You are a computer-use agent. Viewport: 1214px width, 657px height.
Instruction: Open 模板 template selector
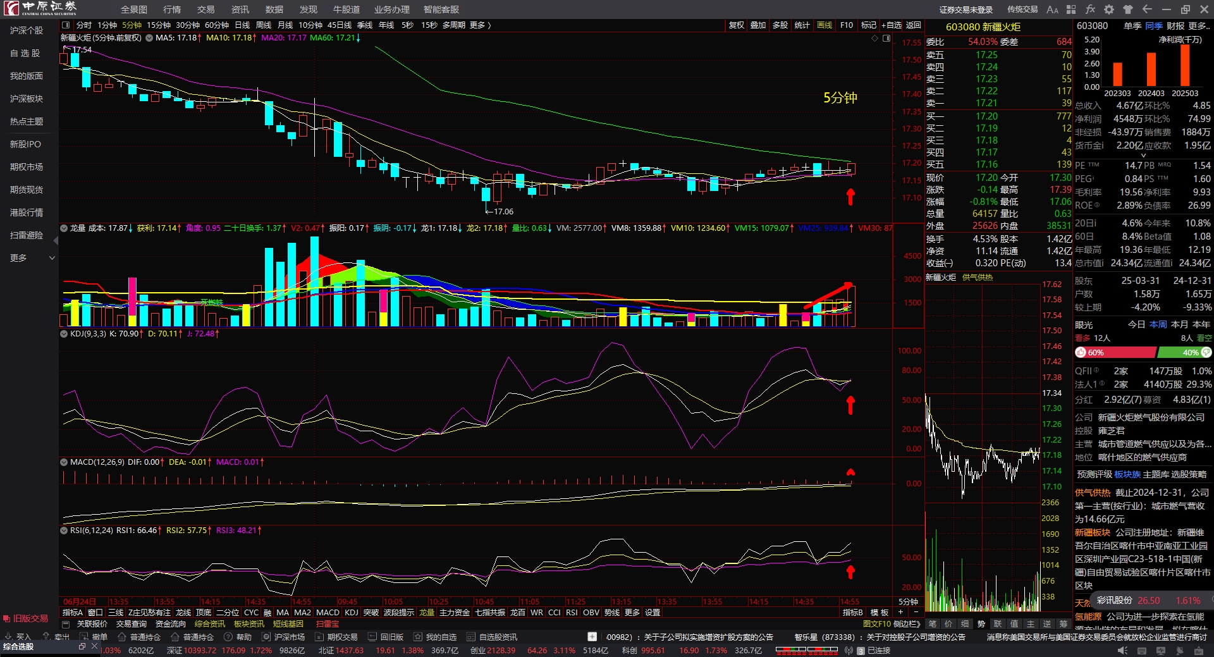[x=880, y=612]
